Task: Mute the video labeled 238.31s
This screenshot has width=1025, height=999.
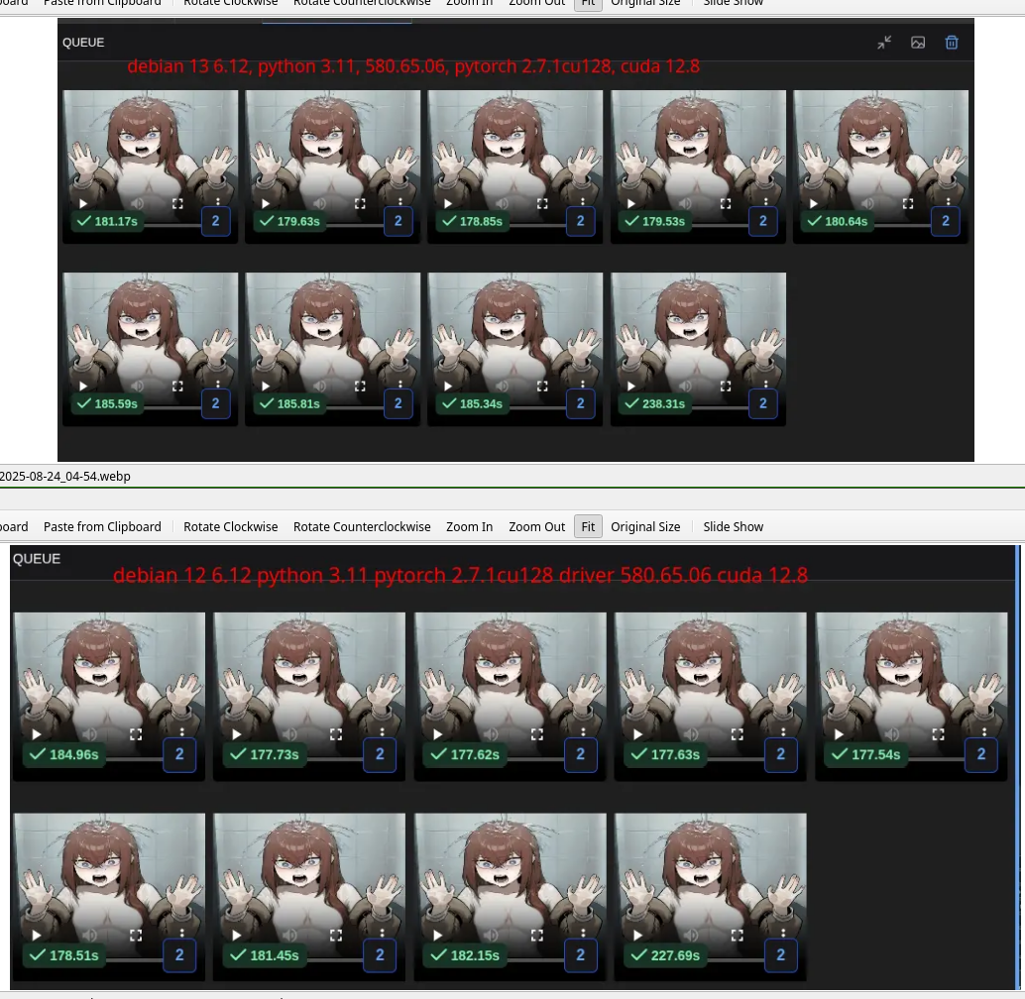Action: pyautogui.click(x=685, y=387)
